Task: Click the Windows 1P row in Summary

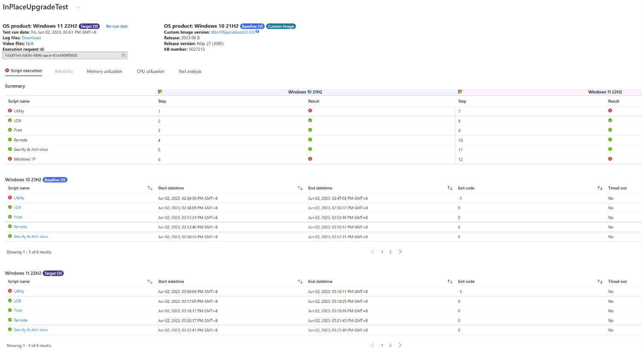Action: tap(323, 159)
